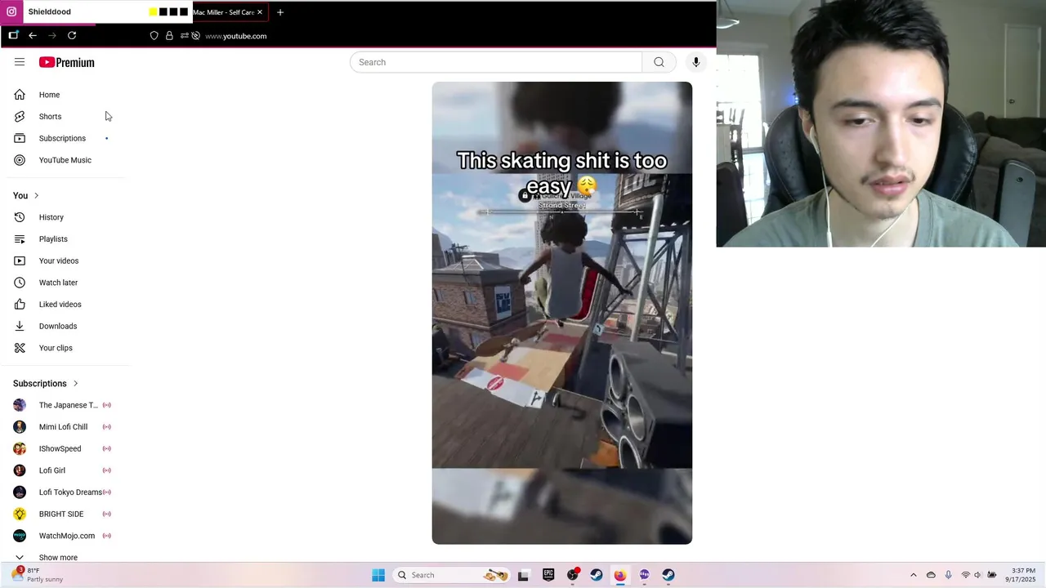Expand the Subscriptions heading chevron
This screenshot has height=588, width=1046.
(75, 384)
